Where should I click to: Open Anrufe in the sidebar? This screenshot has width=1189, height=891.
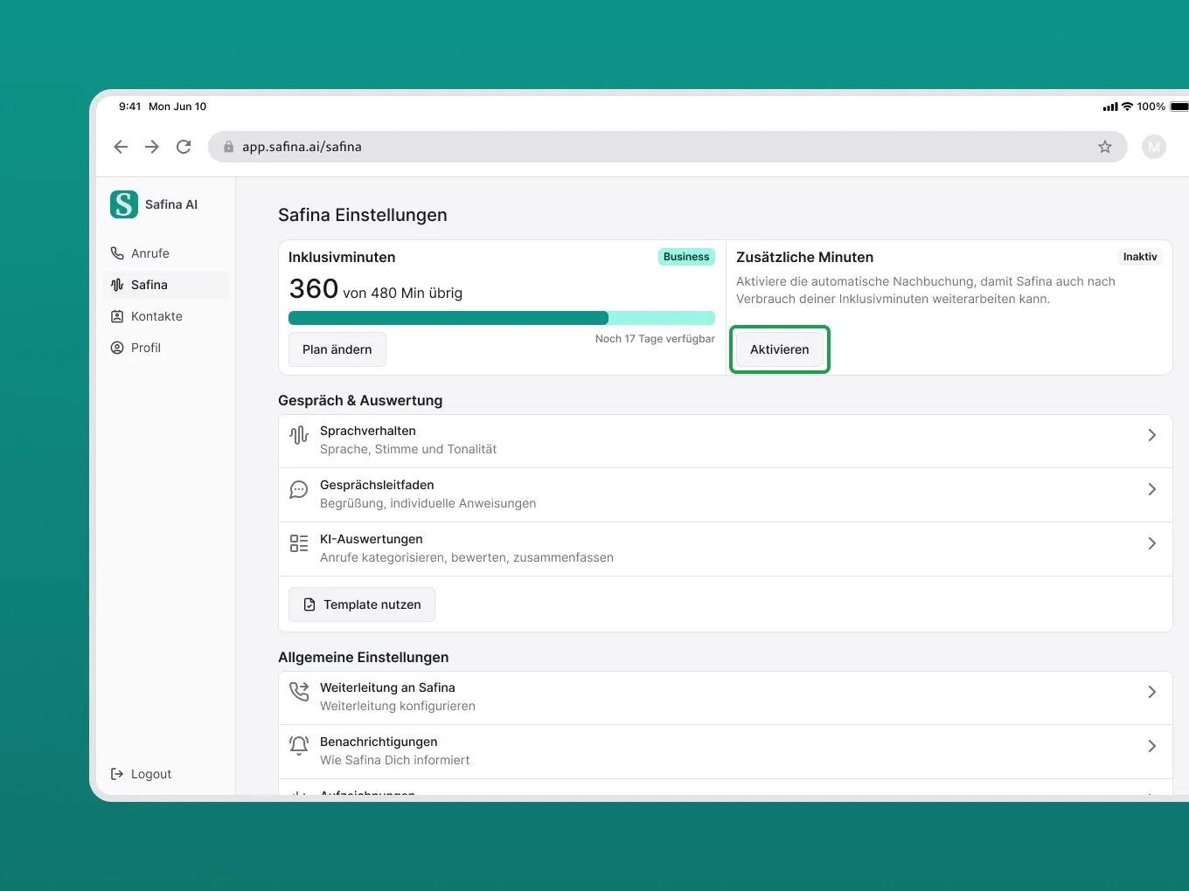[x=149, y=253]
